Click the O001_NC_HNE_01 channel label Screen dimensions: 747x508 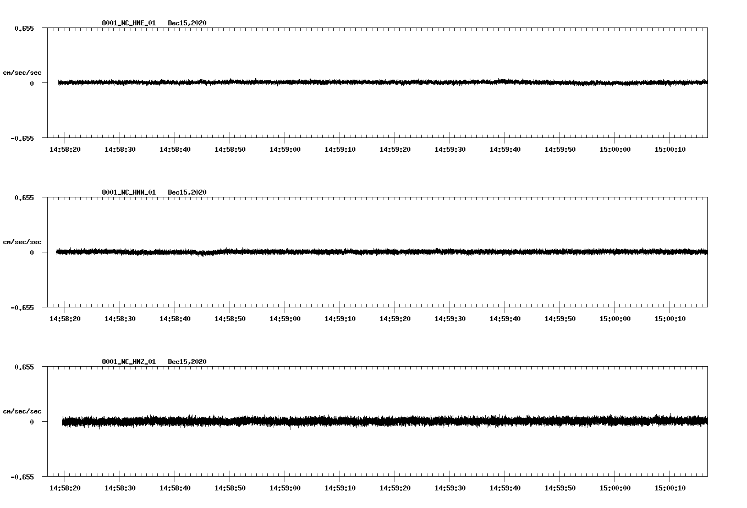[128, 23]
